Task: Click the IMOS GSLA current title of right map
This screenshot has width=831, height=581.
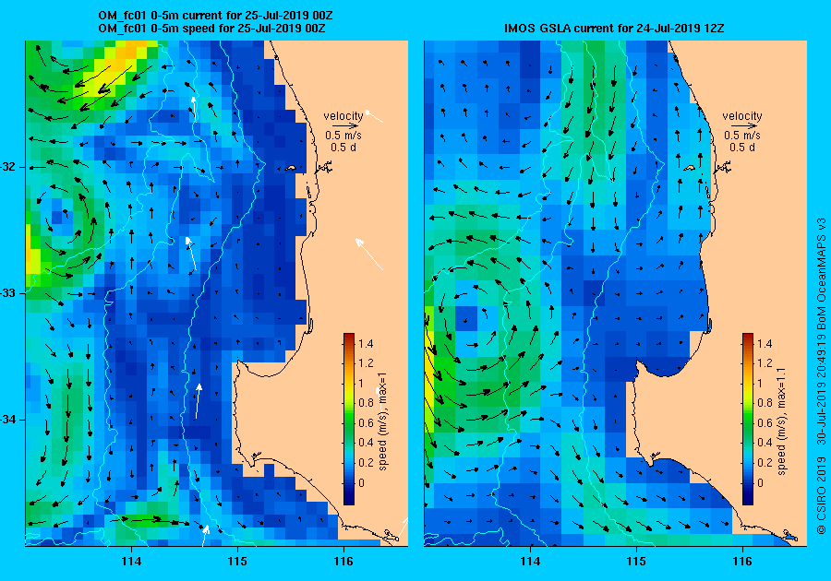Action: click(614, 28)
